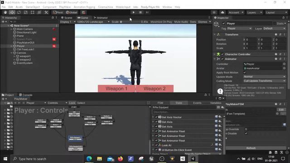The height and width of the screenshot is (163, 290).
Task: Open the Layers dropdown
Action: (255, 12)
